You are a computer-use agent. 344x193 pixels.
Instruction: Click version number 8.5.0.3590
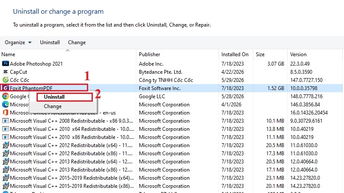point(301,72)
